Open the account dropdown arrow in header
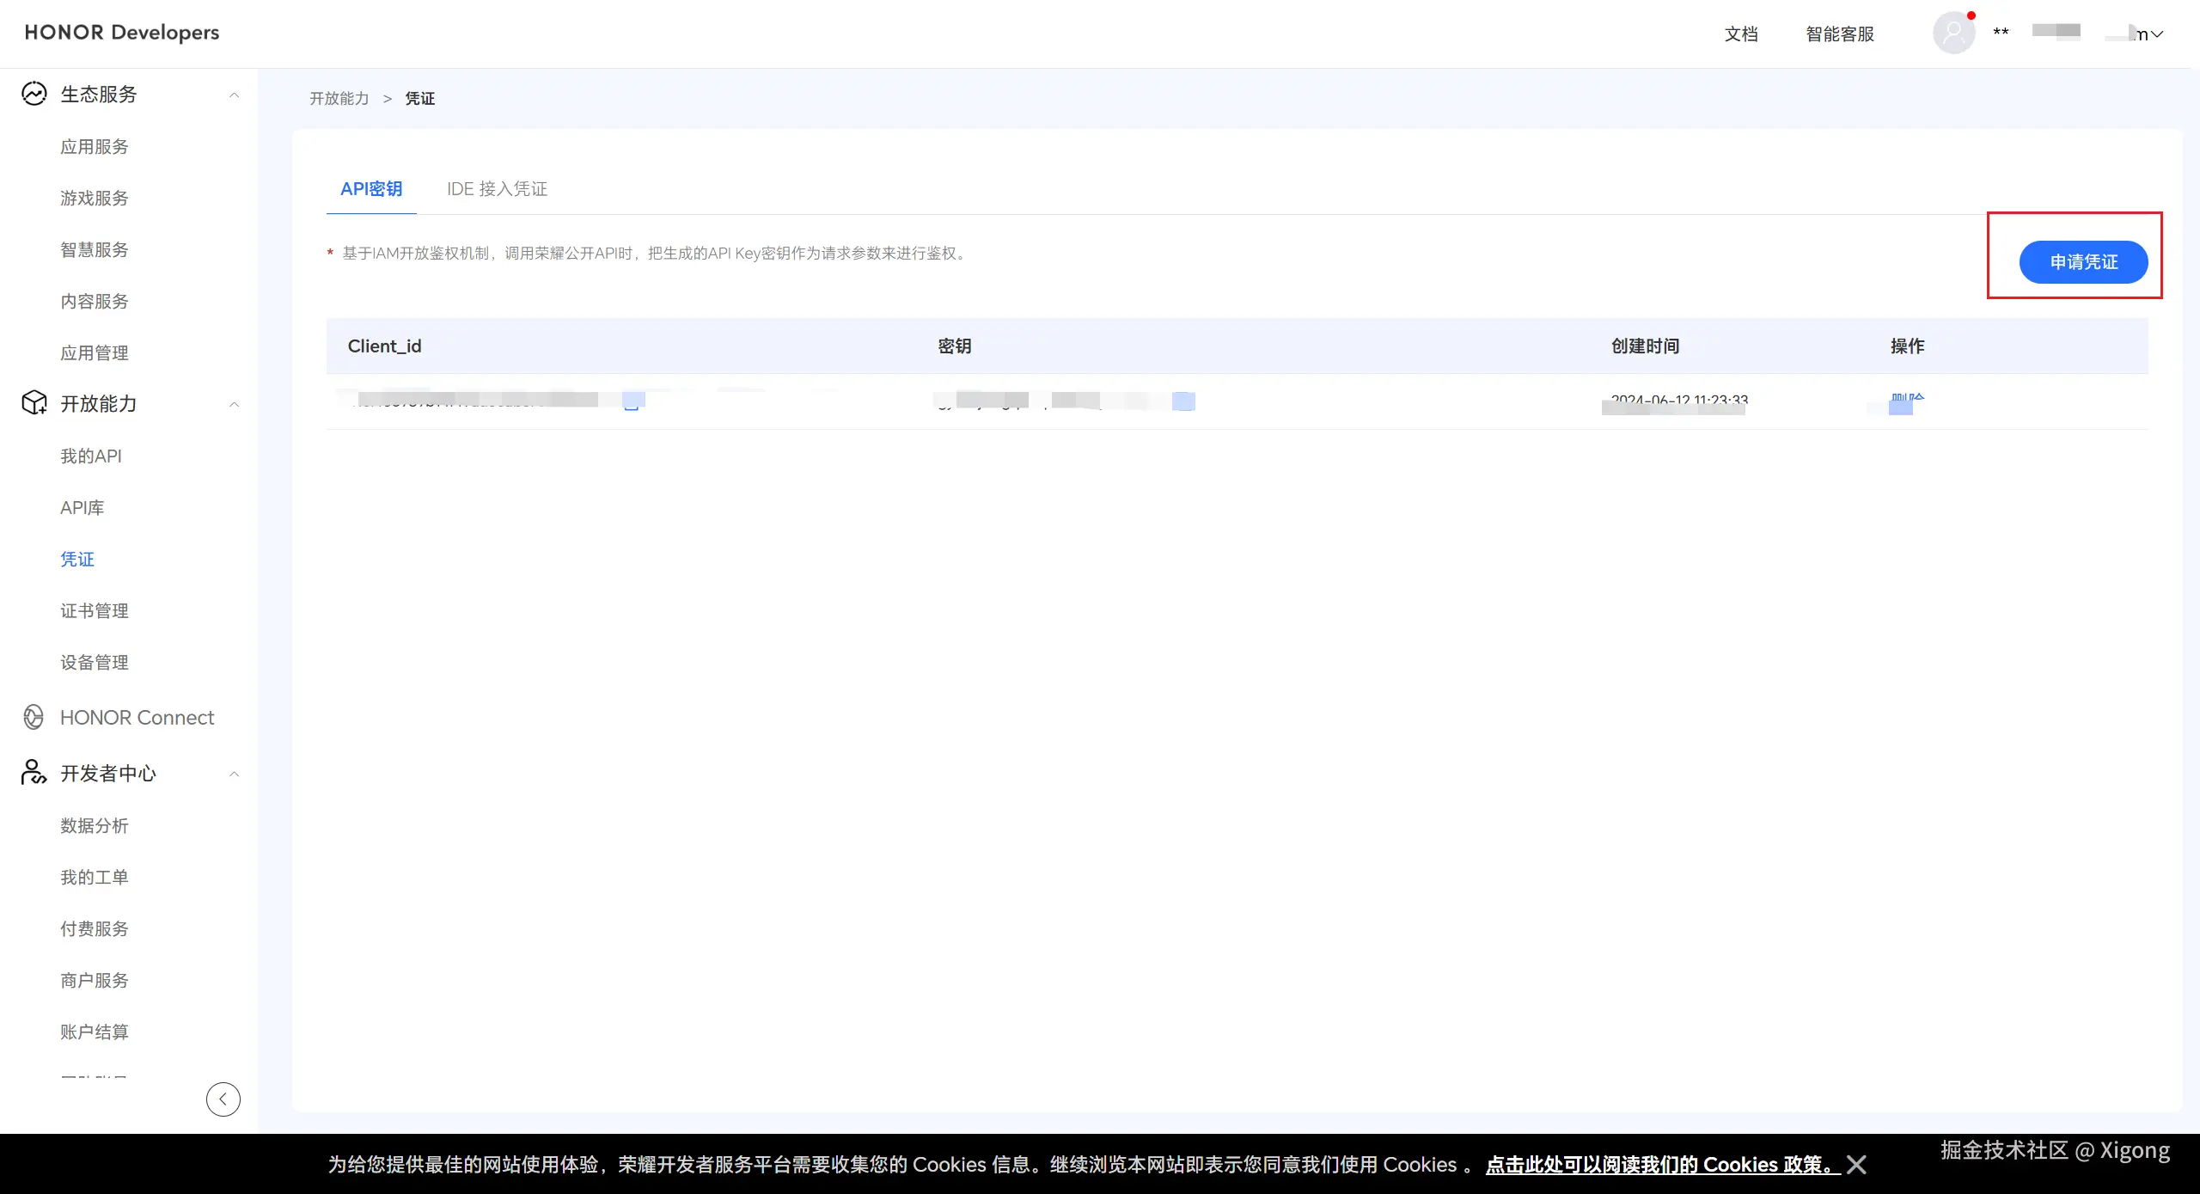This screenshot has width=2200, height=1194. point(2157,34)
